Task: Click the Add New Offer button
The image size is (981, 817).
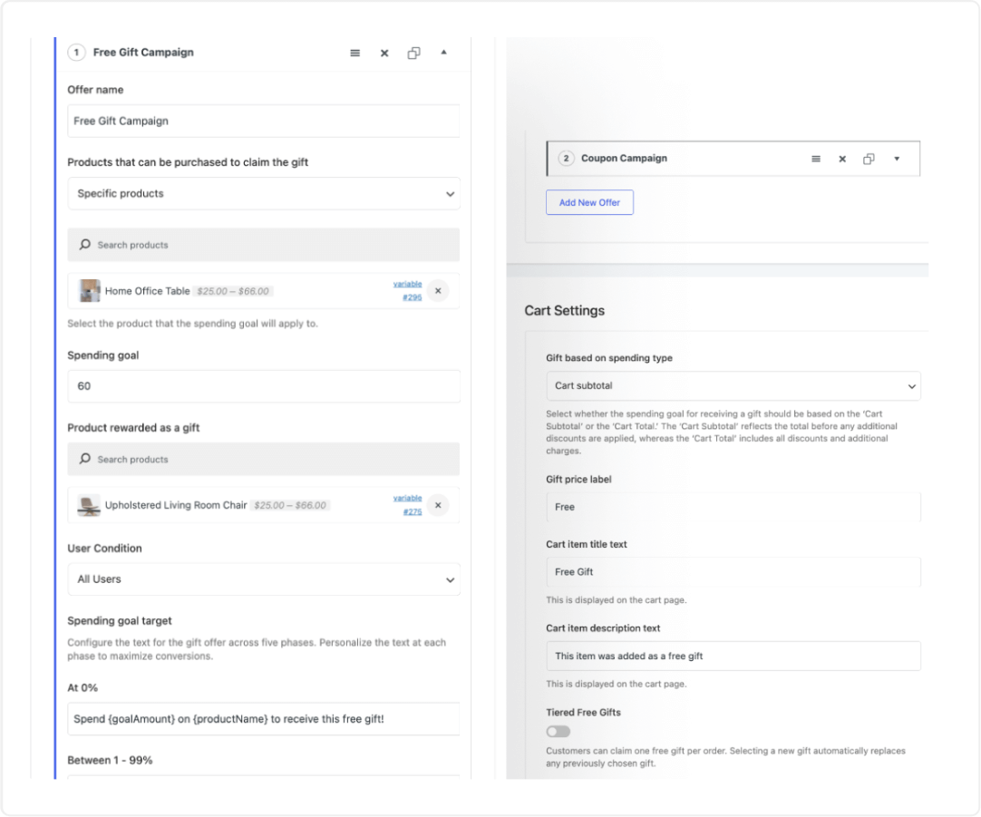Action: 589,203
